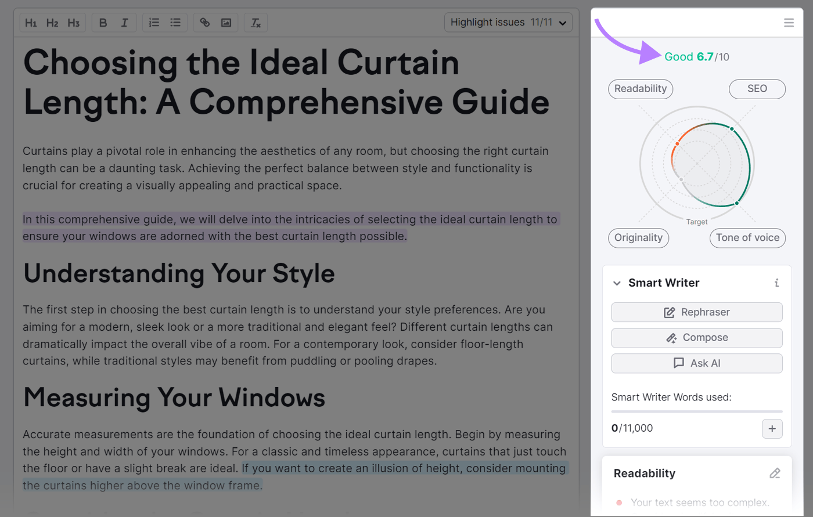Viewport: 813px width, 517px height.
Task: Insert an image
Action: coord(226,22)
